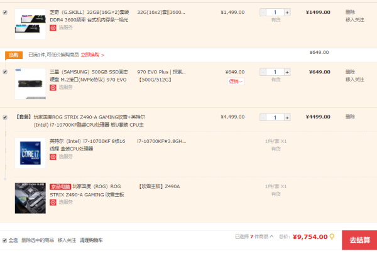Click spec text 32G(16x2) 3600
Viewport: 377px width, 254px height.
(161, 13)
